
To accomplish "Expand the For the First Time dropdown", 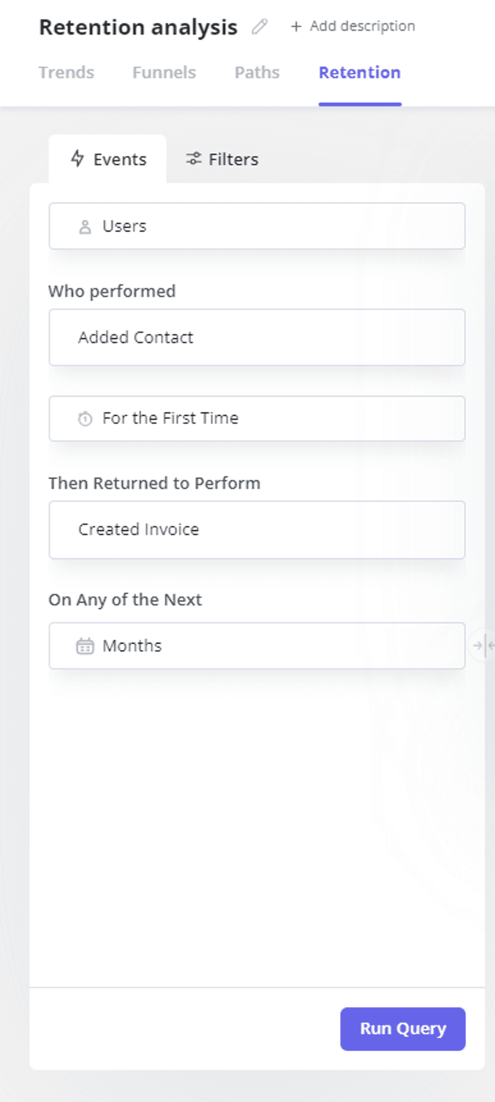I will [x=257, y=419].
